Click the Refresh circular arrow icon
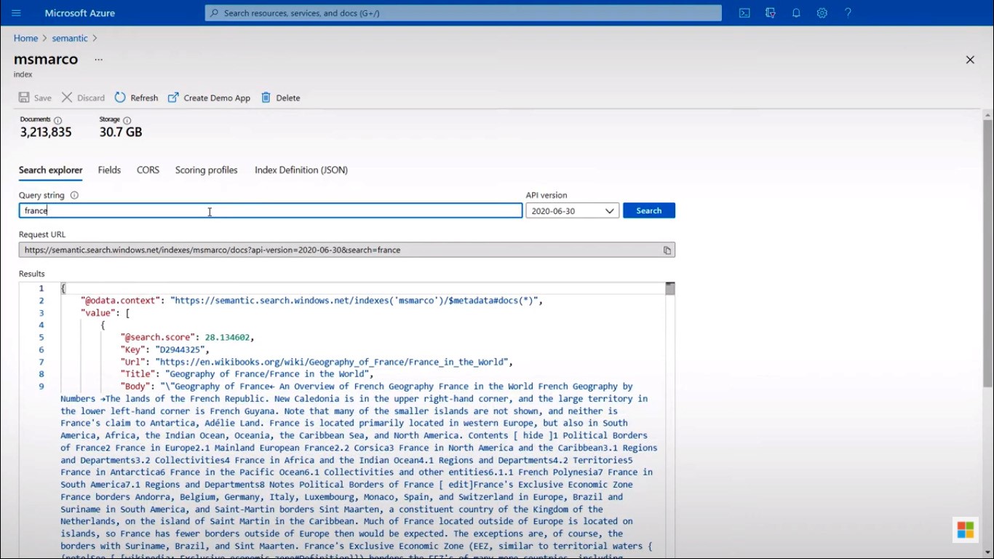994x559 pixels. 120,98
